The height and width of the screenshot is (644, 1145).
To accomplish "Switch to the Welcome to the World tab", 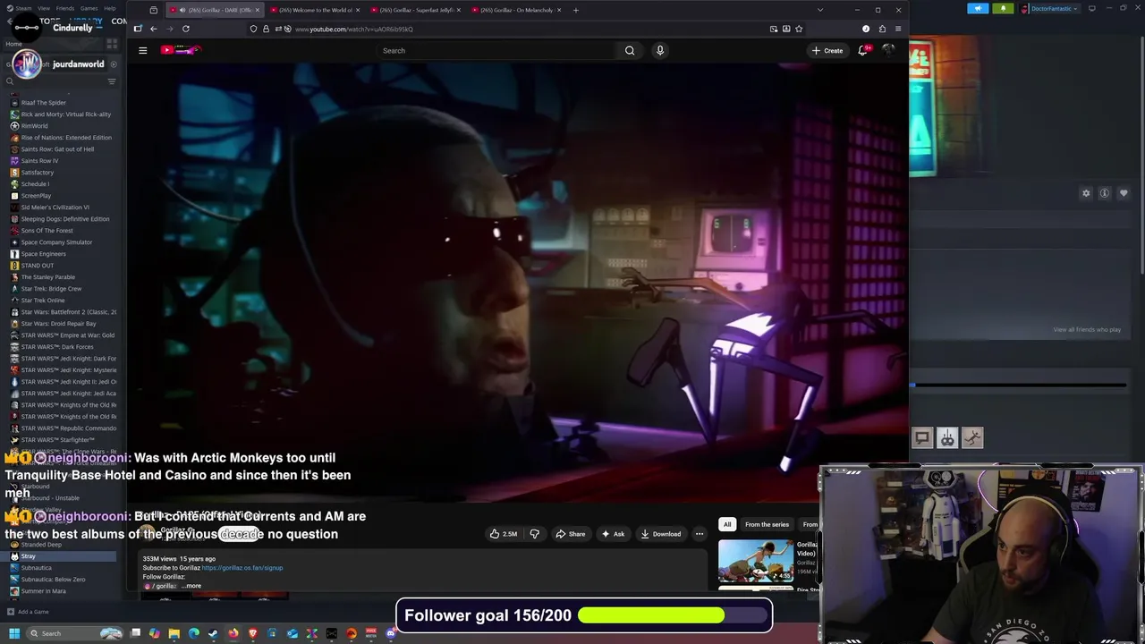I will coord(316,10).
